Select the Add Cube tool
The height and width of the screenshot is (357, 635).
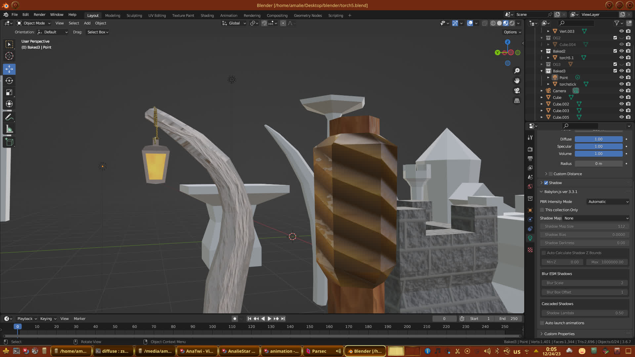pyautogui.click(x=9, y=142)
